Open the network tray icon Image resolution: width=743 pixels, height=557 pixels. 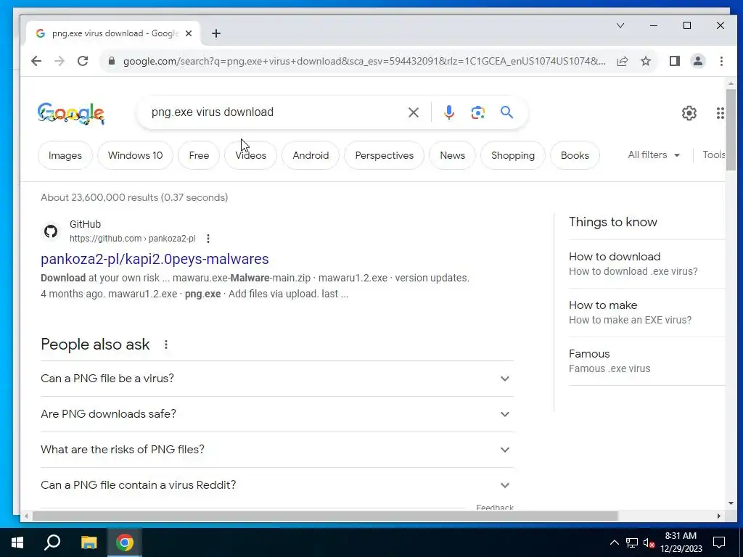tap(632, 542)
